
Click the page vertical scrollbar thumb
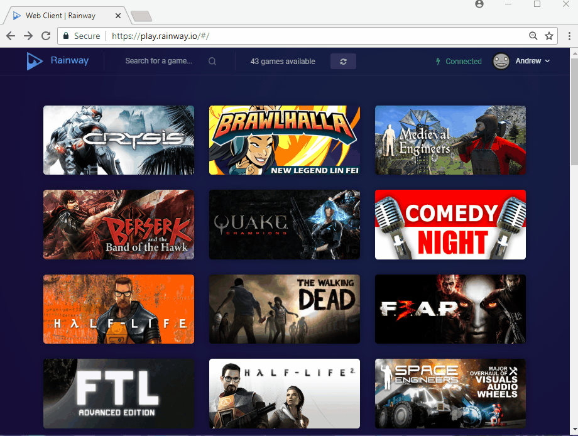point(574,111)
